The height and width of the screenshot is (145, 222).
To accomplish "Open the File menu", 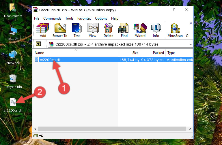I will [37, 18].
